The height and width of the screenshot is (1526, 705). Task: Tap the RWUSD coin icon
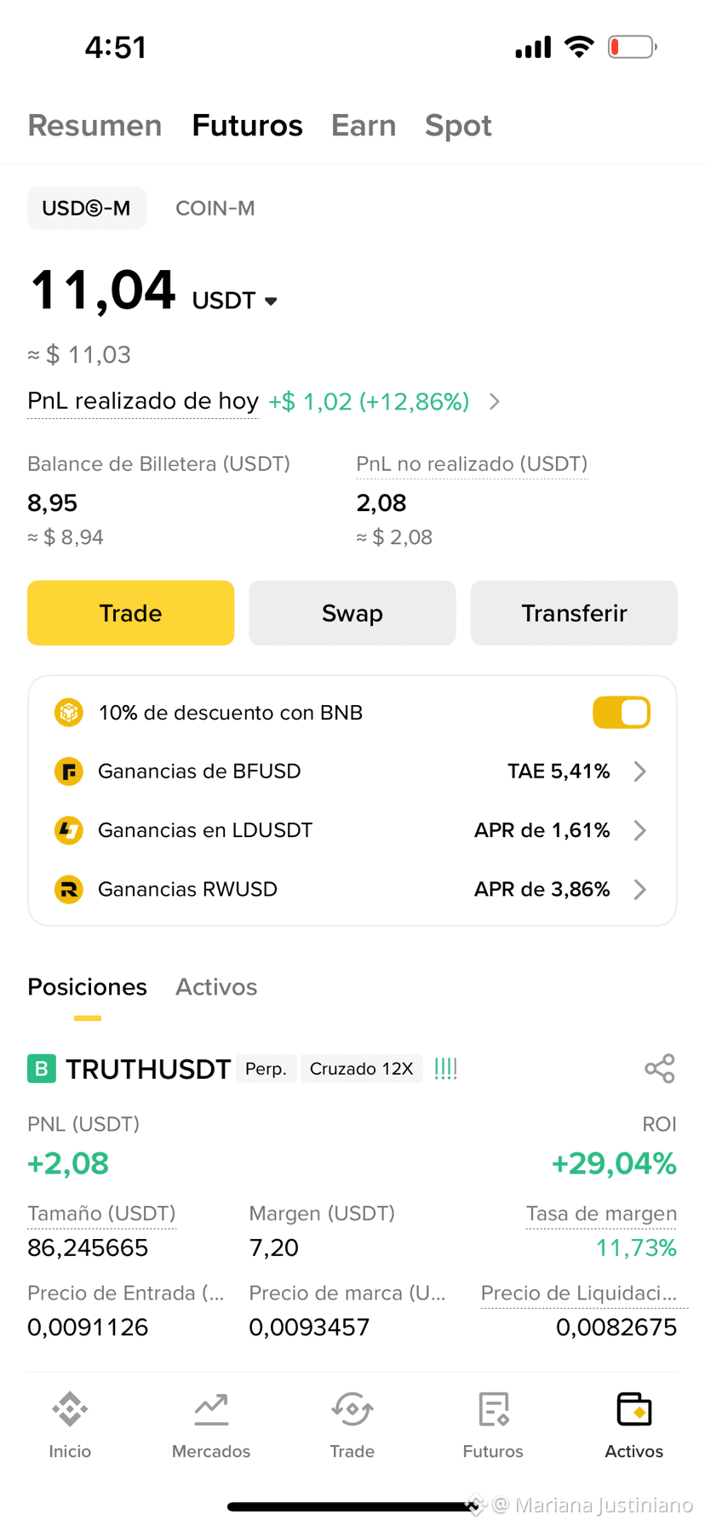(69, 889)
